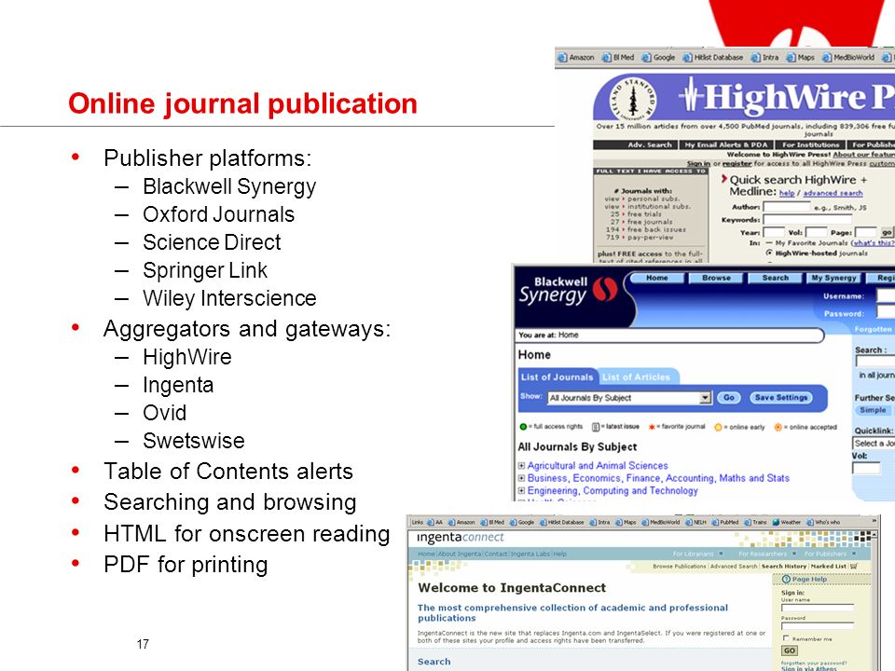The image size is (895, 671).
Task: Open the Amazon bookmark in Ingenta window
Action: 461,522
